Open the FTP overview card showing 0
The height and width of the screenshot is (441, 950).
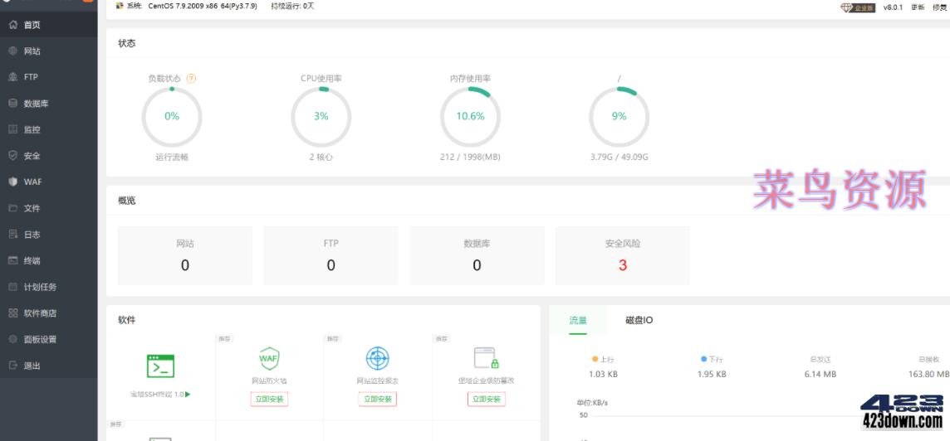pos(331,255)
